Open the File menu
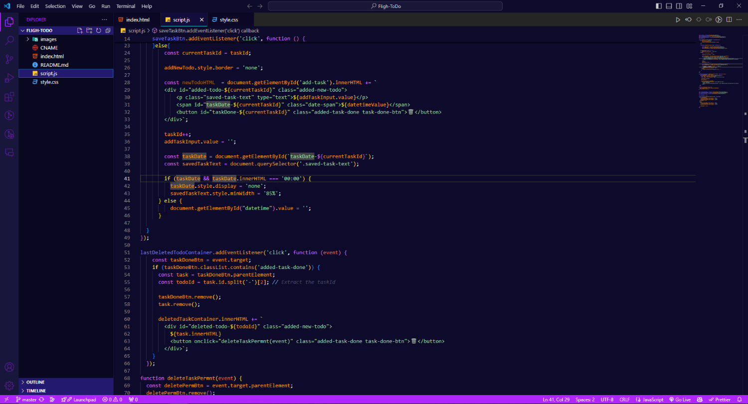748x404 pixels. [x=20, y=6]
